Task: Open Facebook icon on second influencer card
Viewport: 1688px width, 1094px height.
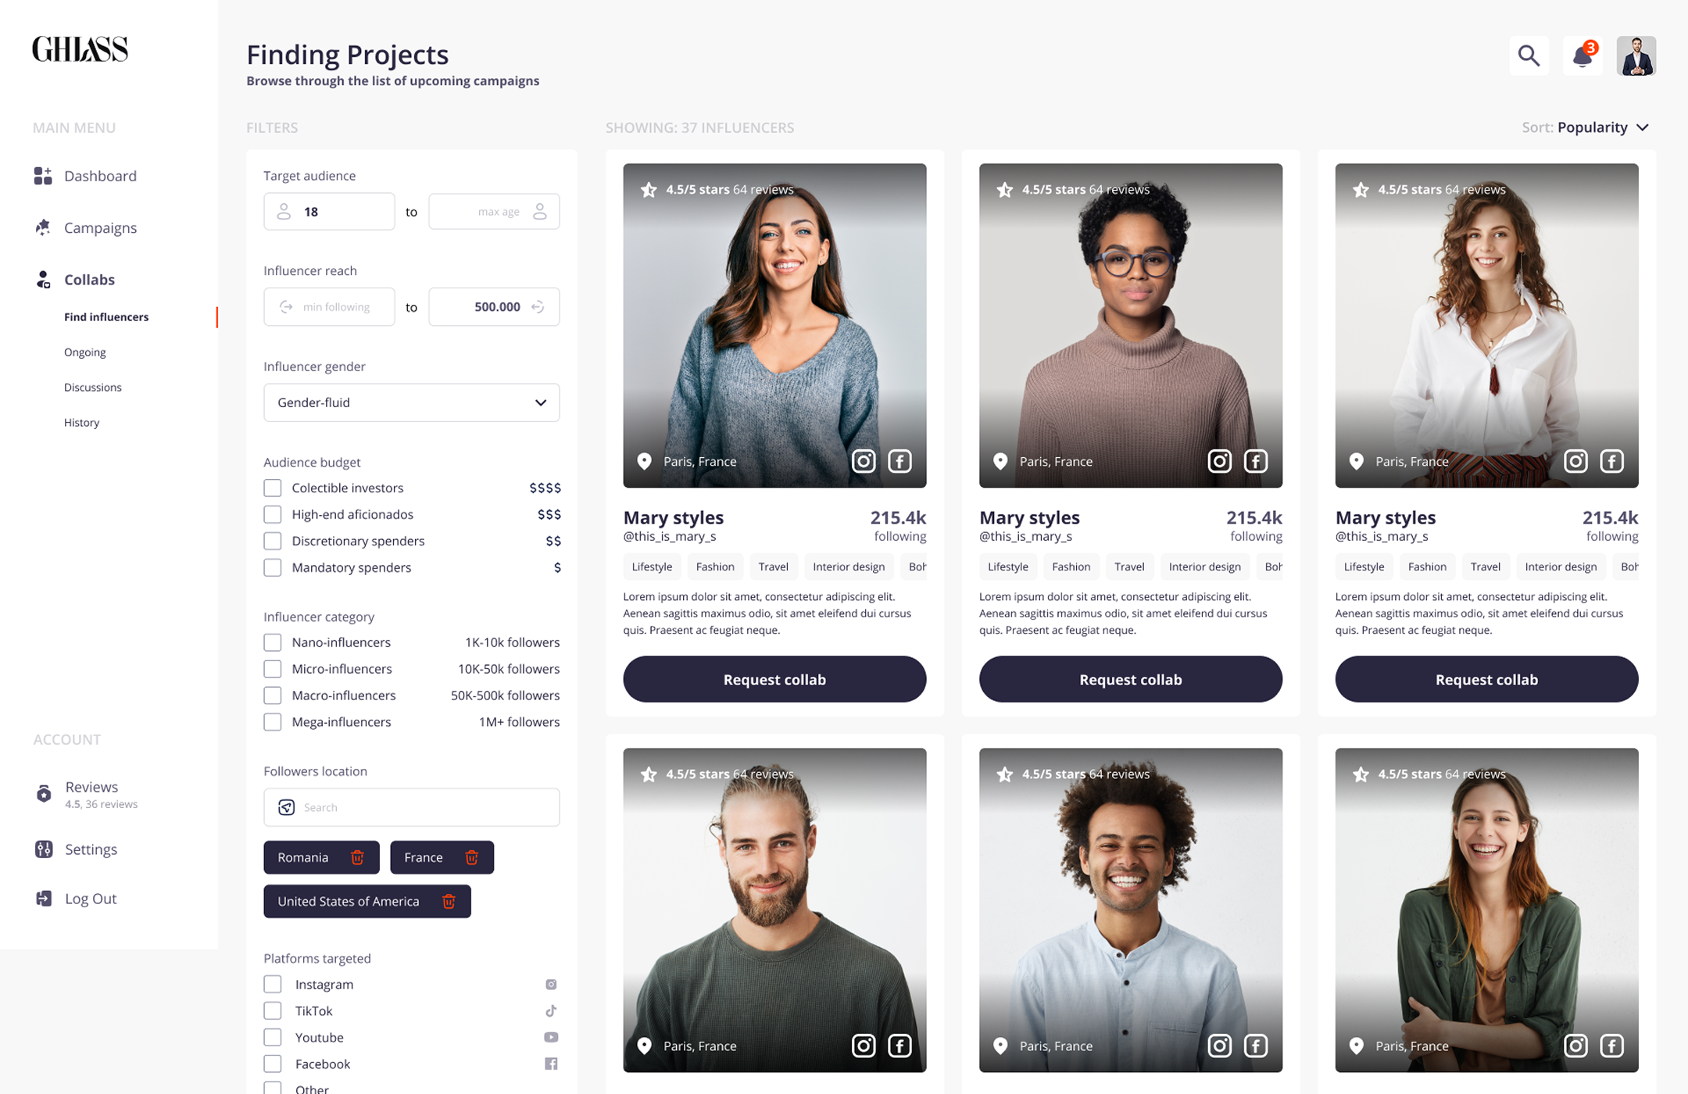Action: (x=1256, y=461)
